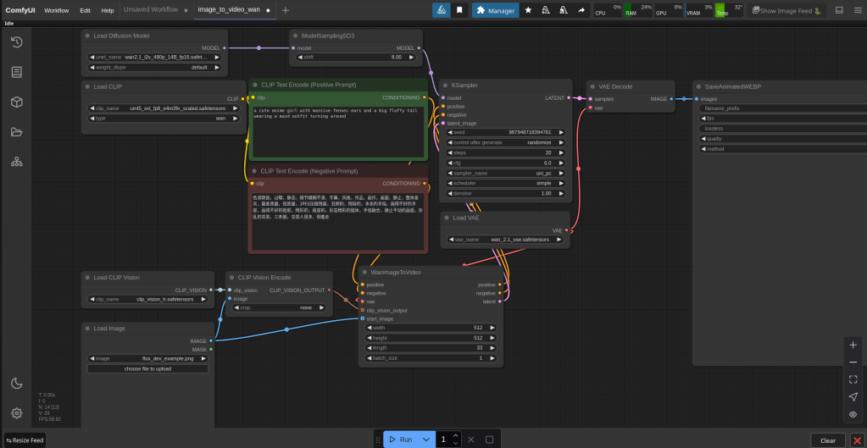Click choose file to upload button
The height and width of the screenshot is (448, 867).
(147, 368)
